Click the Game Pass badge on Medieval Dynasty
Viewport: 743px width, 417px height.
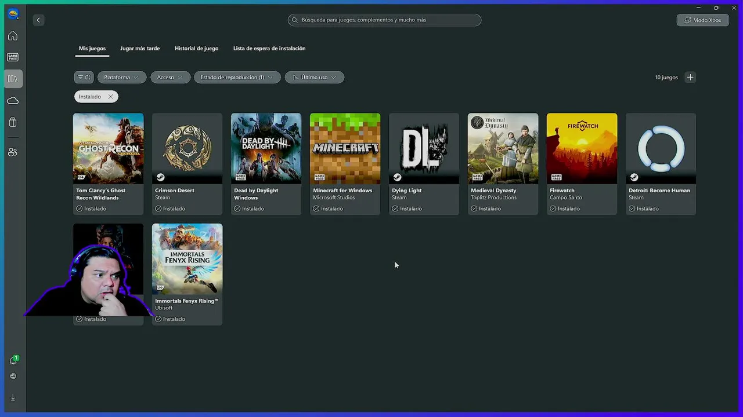[477, 177]
